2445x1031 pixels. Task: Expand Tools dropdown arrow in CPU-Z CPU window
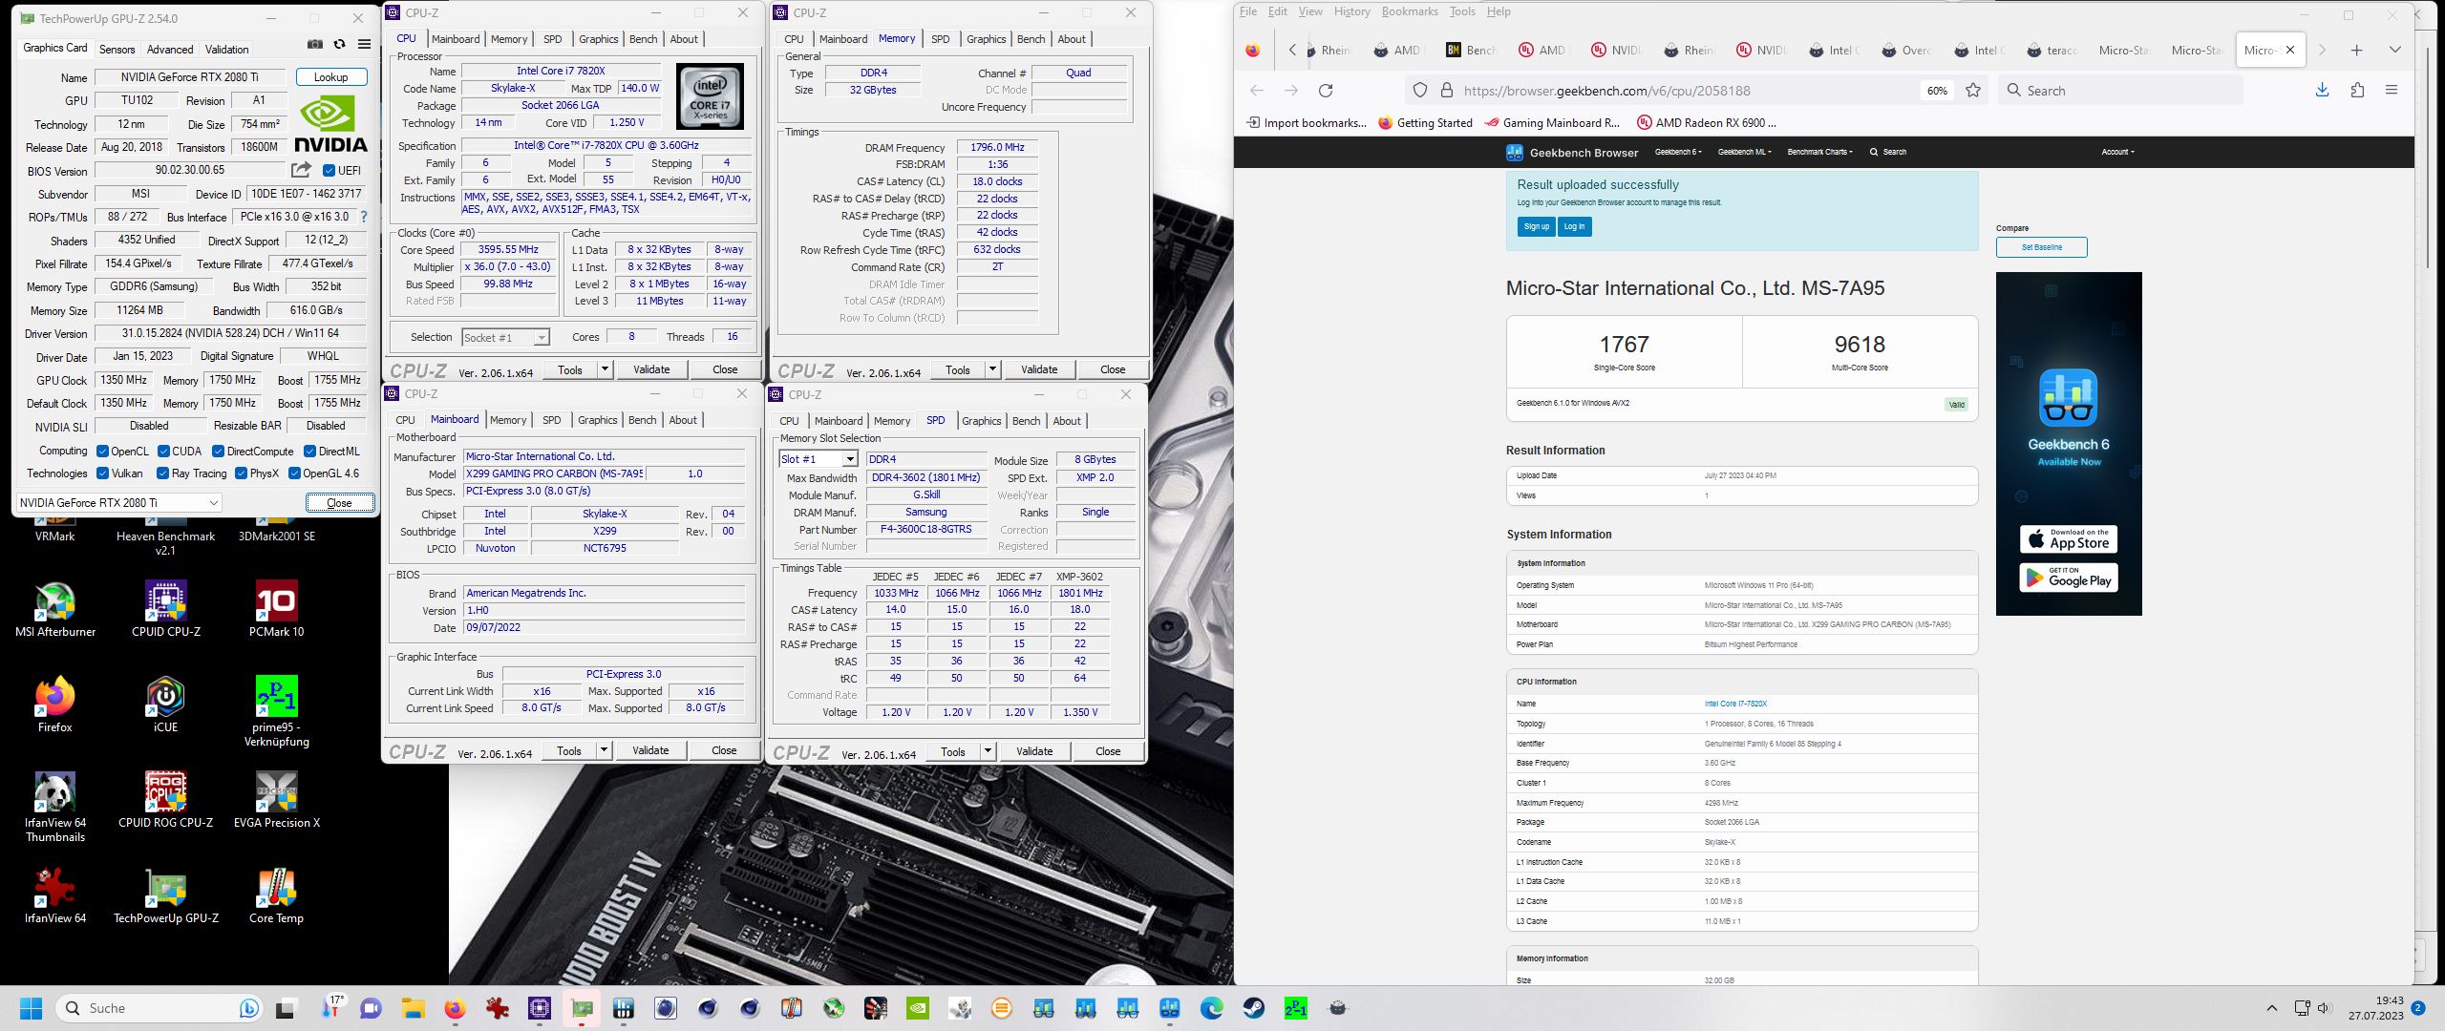[605, 369]
